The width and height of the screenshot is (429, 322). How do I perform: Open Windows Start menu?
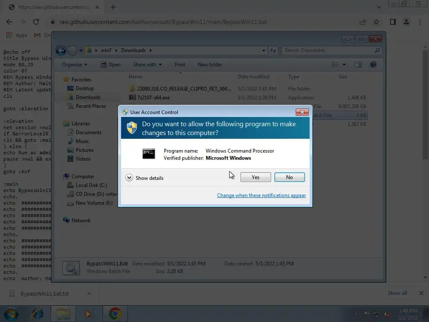(x=11, y=314)
